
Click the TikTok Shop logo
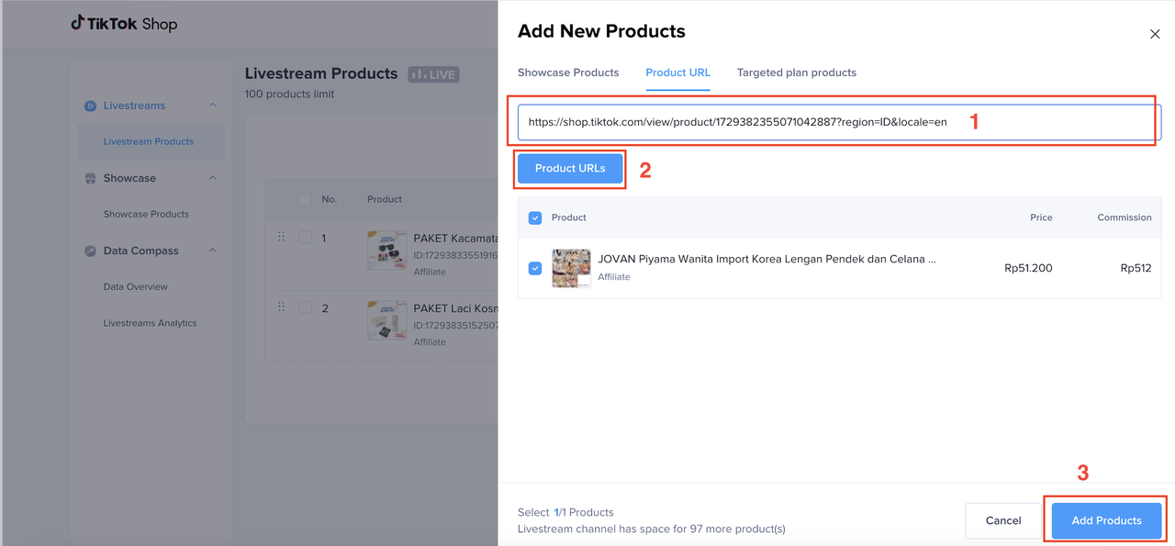point(124,23)
